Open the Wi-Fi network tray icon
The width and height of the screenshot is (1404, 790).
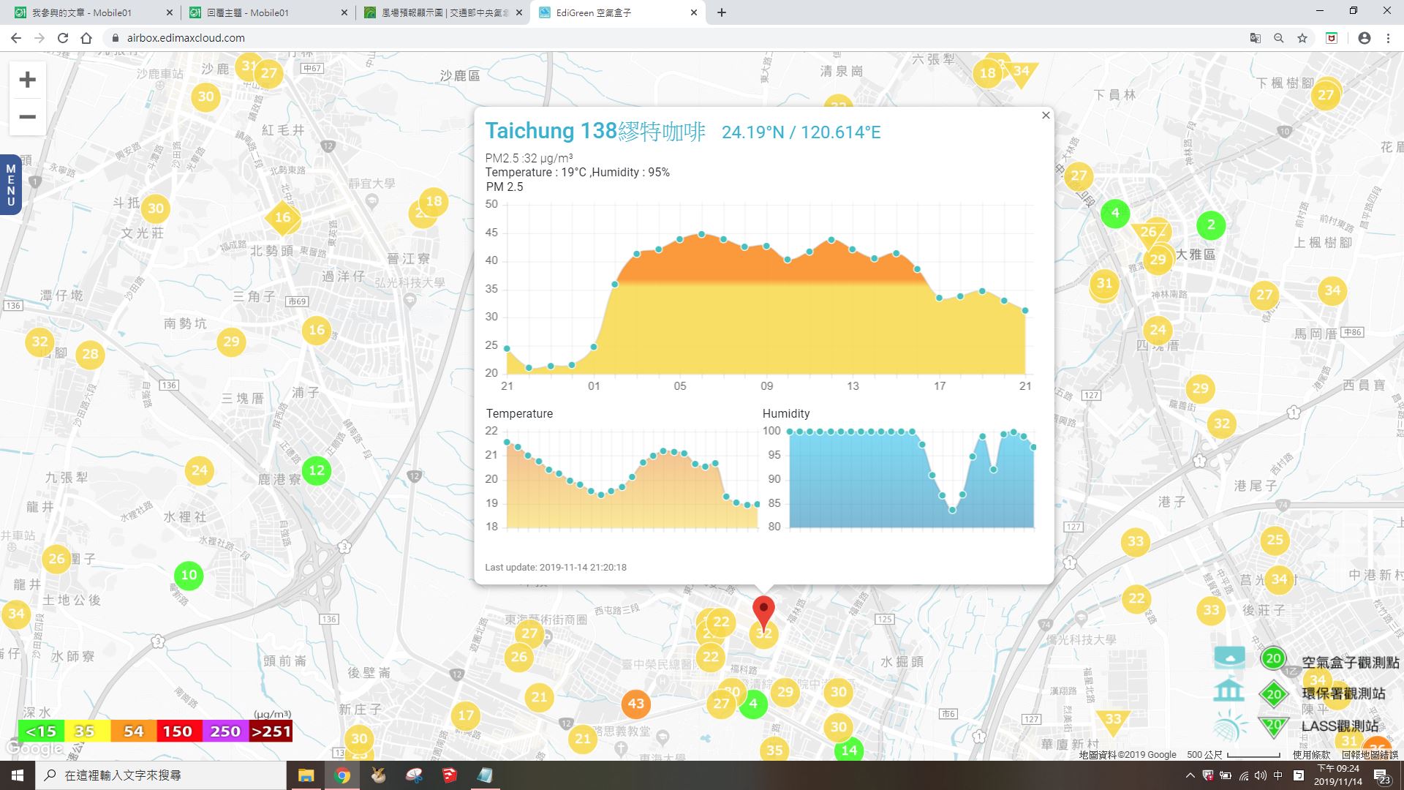coord(1243,775)
